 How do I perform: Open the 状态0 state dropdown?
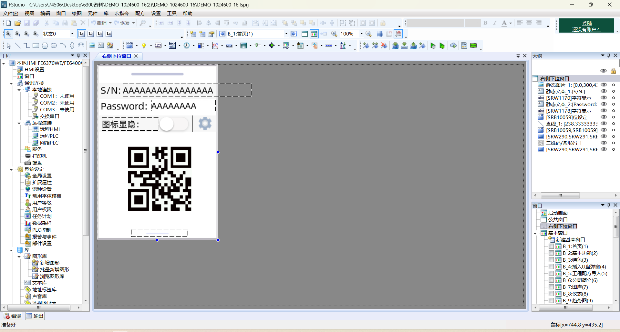(x=72, y=34)
